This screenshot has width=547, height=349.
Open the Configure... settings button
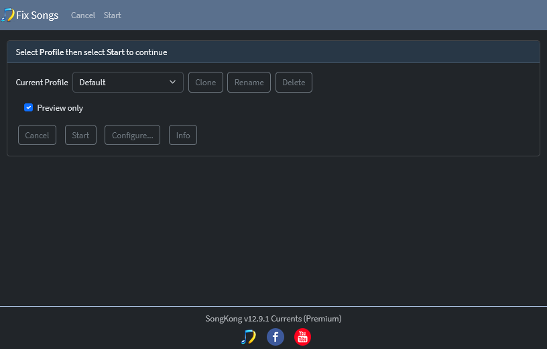pyautogui.click(x=132, y=135)
